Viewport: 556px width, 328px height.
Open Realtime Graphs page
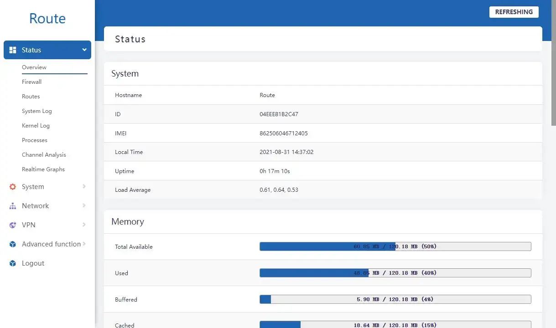click(43, 169)
